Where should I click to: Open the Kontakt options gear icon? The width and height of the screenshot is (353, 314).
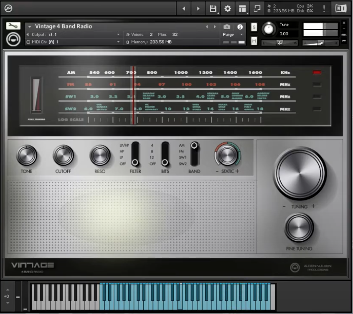pyautogui.click(x=228, y=8)
